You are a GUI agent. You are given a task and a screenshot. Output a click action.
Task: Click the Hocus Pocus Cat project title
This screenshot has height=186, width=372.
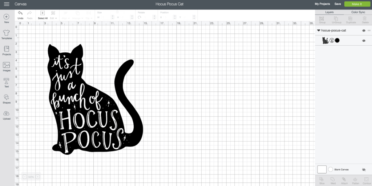tap(169, 4)
